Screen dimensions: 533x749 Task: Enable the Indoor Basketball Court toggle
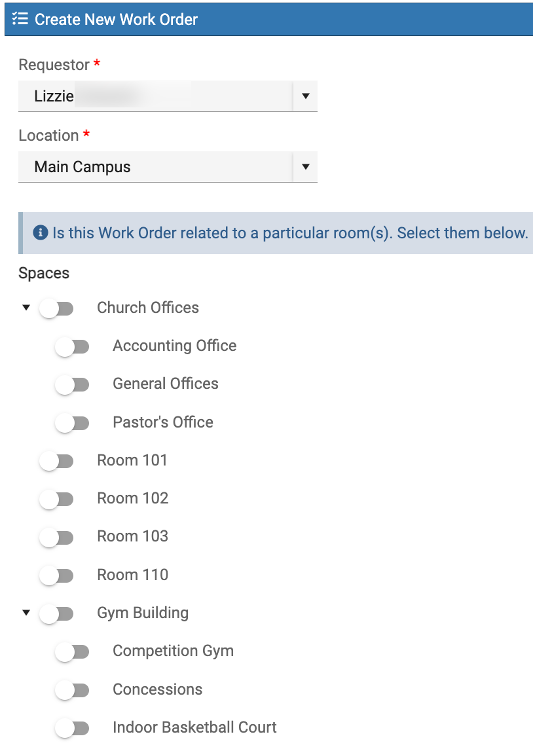(x=72, y=729)
